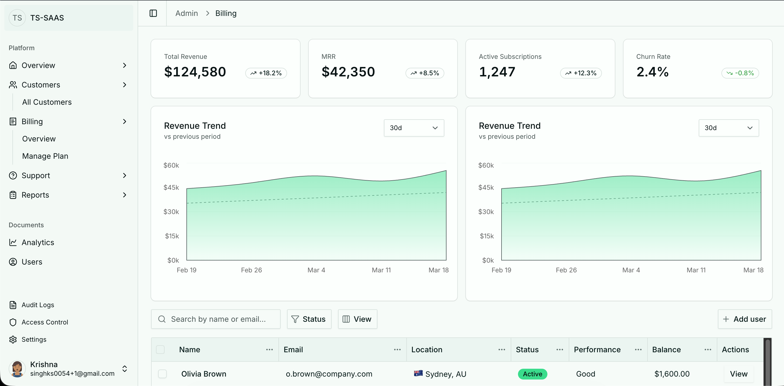Click the Add user button
Screen dimensions: 784x386
(744, 319)
